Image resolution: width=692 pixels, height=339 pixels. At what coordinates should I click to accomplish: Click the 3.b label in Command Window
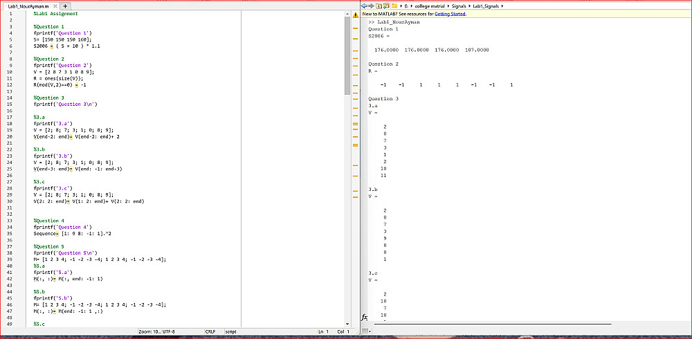coord(373,190)
